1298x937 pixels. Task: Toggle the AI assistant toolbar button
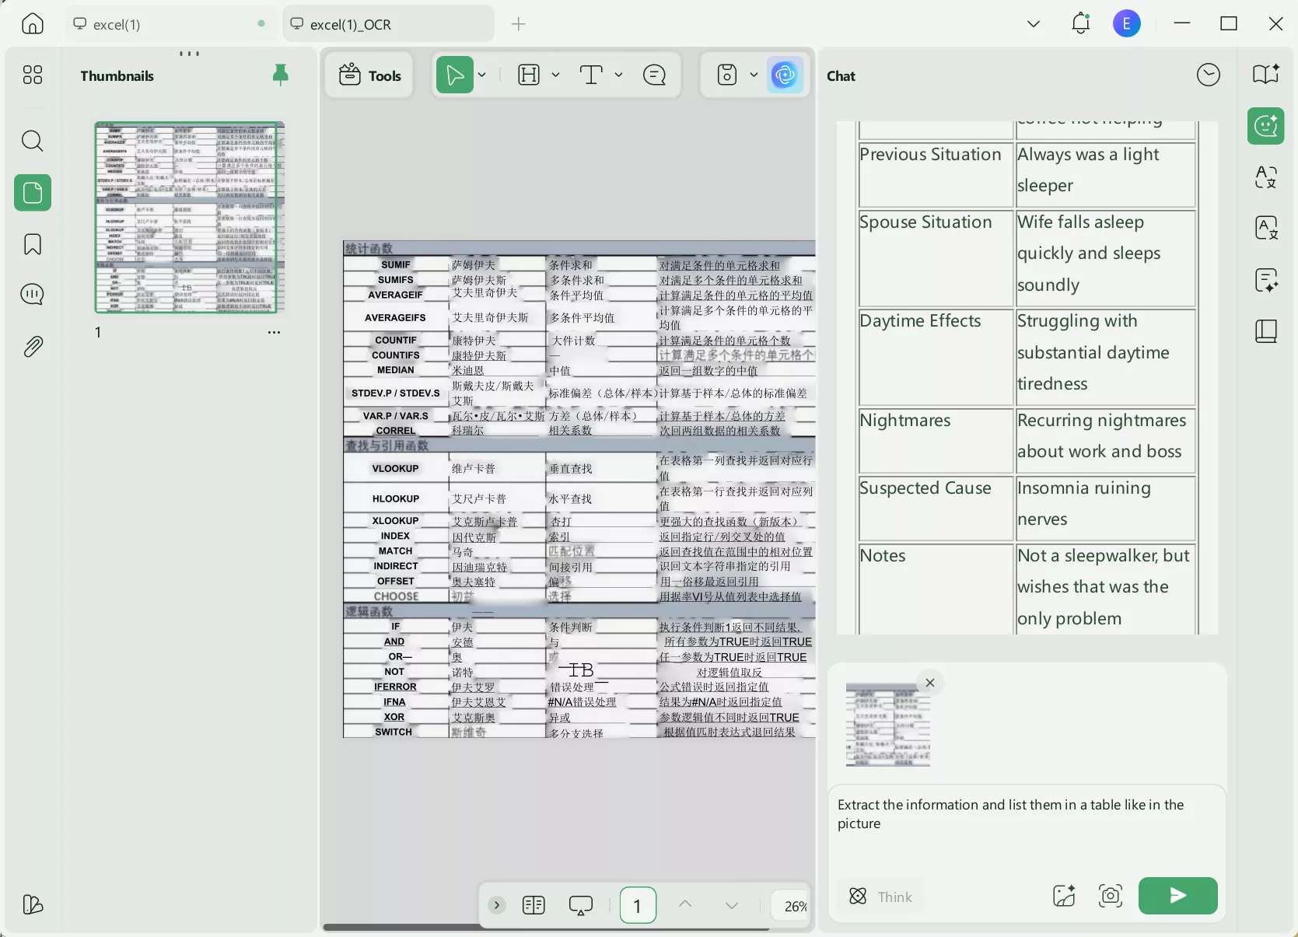[x=785, y=75]
